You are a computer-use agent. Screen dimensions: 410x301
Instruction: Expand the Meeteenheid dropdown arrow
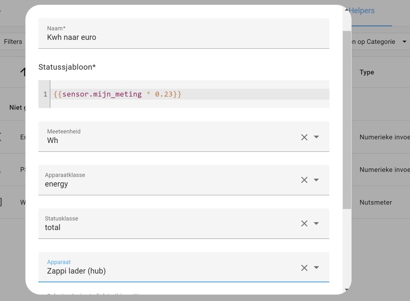[x=317, y=137]
